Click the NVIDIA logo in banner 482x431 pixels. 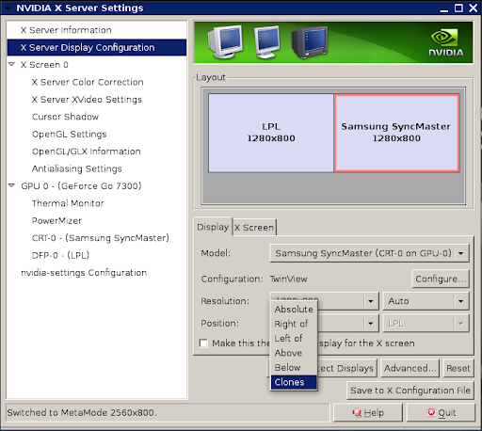coord(446,43)
